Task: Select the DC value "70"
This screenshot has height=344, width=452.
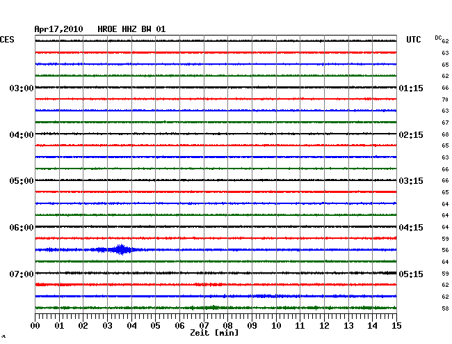Action: tap(445, 100)
